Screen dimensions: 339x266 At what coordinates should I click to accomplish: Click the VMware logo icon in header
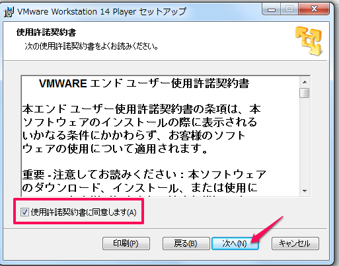309,41
